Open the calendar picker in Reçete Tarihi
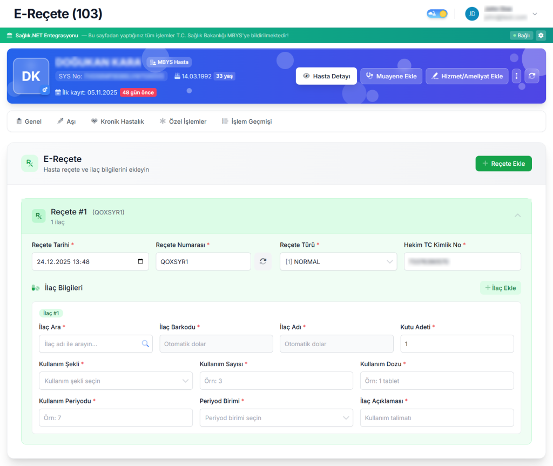 point(141,261)
